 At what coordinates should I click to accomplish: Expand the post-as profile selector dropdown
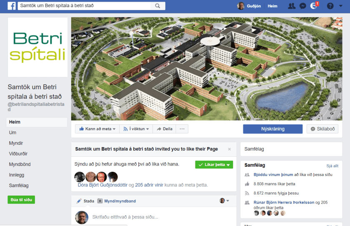click(224, 201)
